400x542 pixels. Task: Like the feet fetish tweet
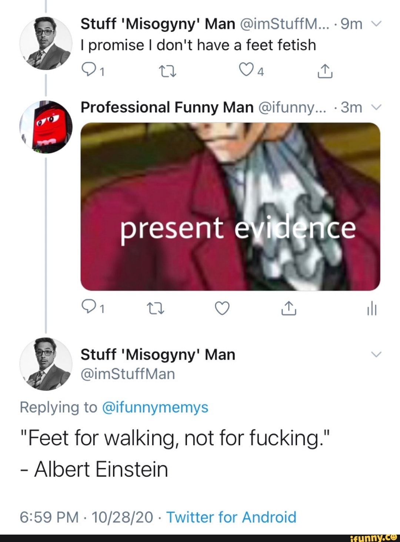pyautogui.click(x=246, y=69)
